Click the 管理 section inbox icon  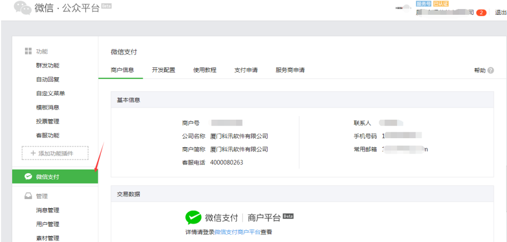[x=29, y=196]
